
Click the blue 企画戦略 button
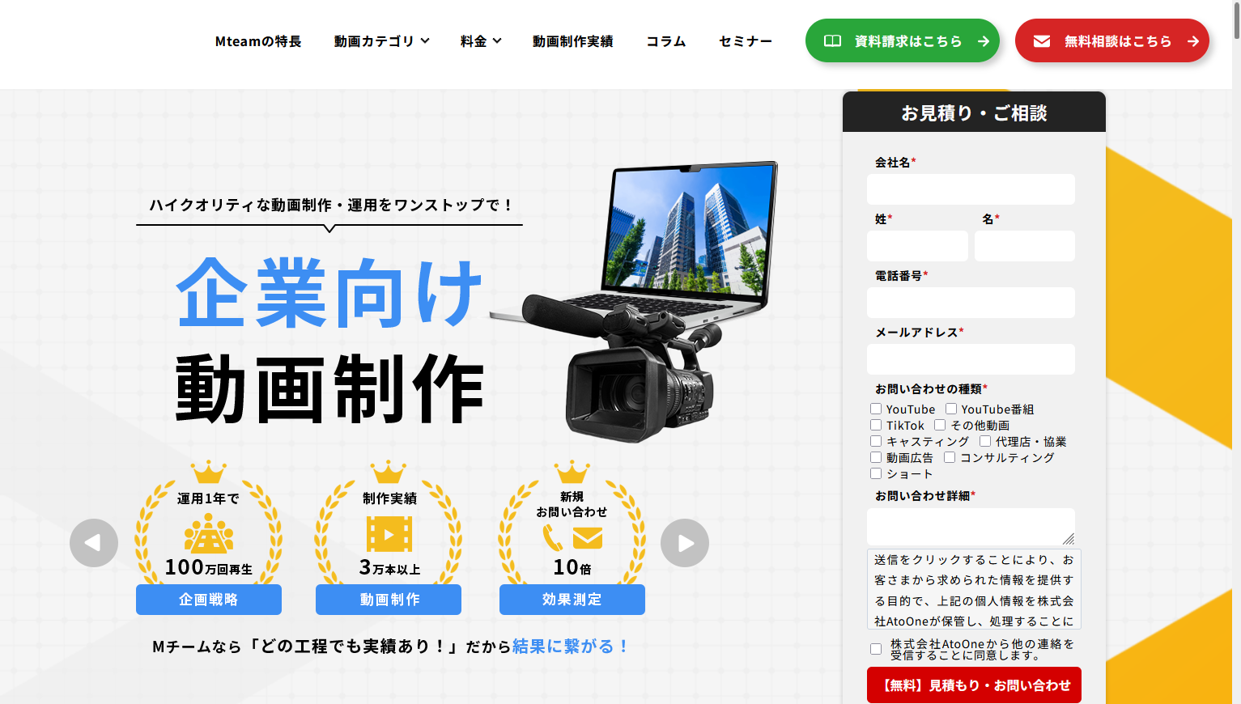[x=209, y=600]
